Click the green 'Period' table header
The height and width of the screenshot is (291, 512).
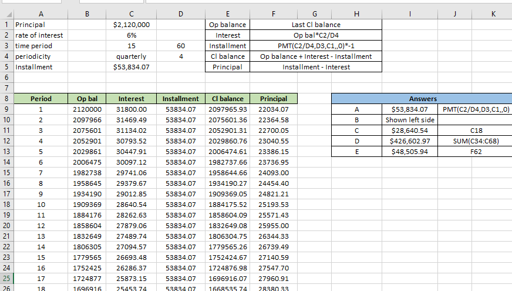(41, 99)
